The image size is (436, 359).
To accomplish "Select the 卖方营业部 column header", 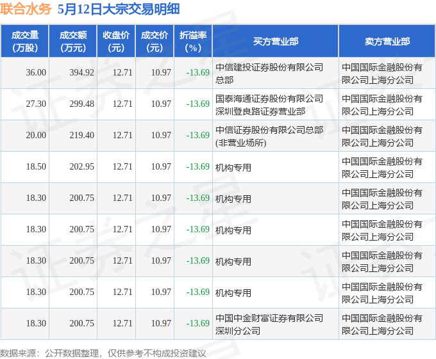I will coord(387,42).
